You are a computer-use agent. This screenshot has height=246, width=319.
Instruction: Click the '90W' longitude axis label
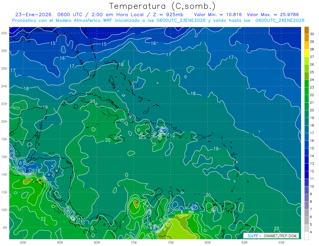[23, 243]
